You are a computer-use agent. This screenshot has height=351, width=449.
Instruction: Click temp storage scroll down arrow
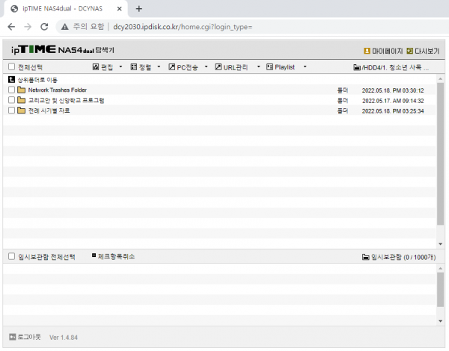pos(440,321)
